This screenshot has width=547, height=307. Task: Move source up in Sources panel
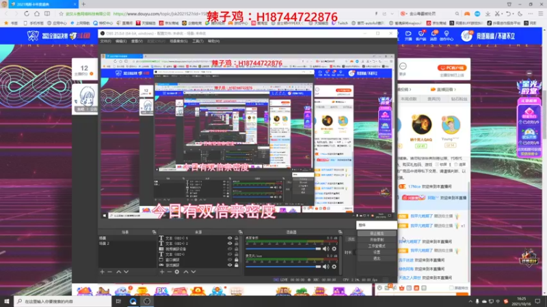(x=186, y=272)
